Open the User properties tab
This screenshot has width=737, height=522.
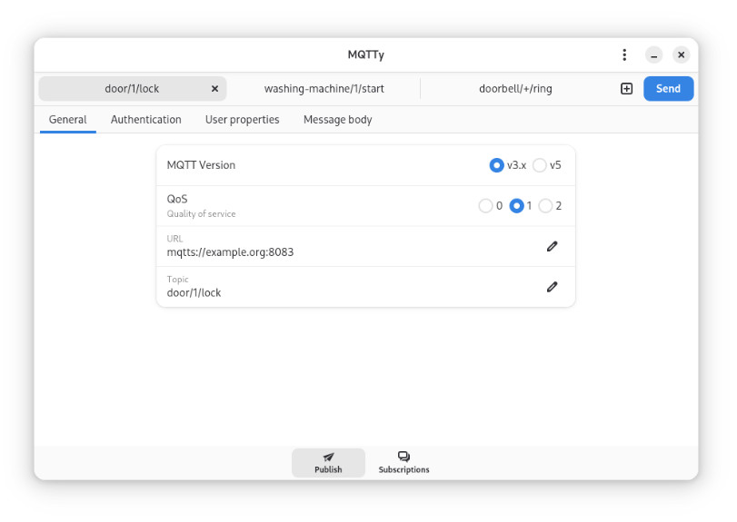coord(242,120)
